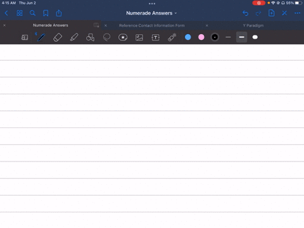Select the Eraser tool
This screenshot has width=304, height=228.
click(58, 37)
